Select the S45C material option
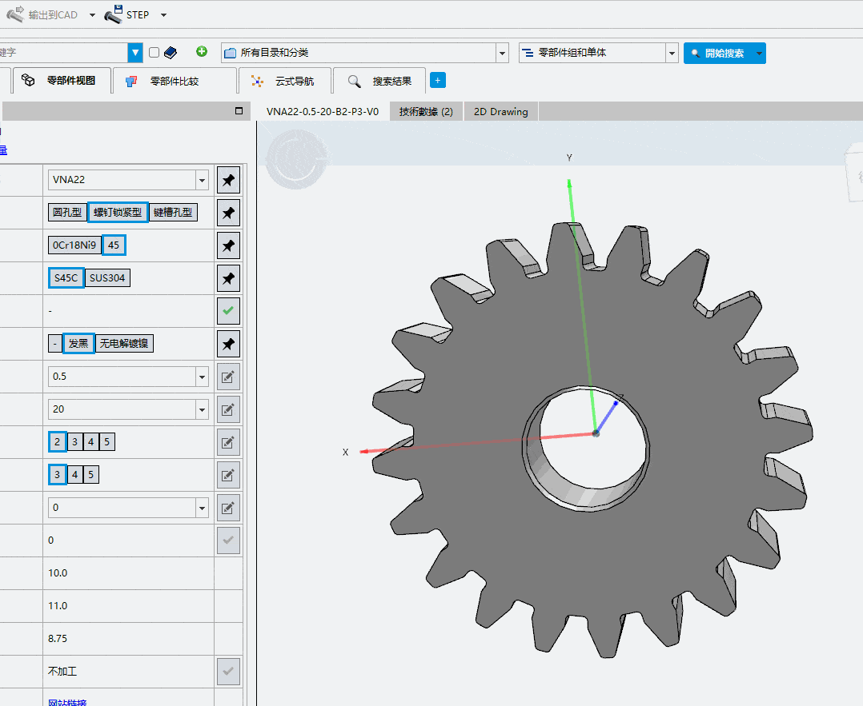This screenshot has height=706, width=863. pyautogui.click(x=66, y=277)
